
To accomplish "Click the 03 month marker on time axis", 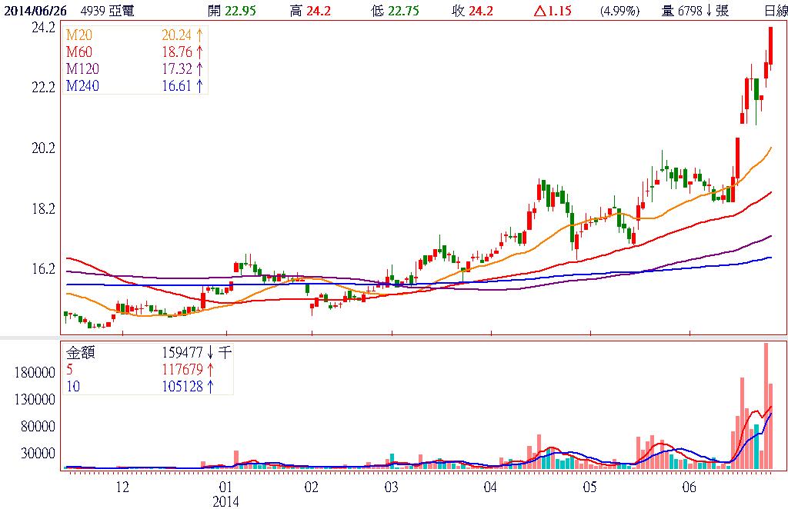I will coord(391,487).
